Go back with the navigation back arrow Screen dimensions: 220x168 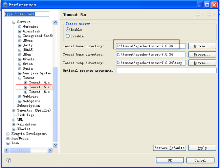198,15
